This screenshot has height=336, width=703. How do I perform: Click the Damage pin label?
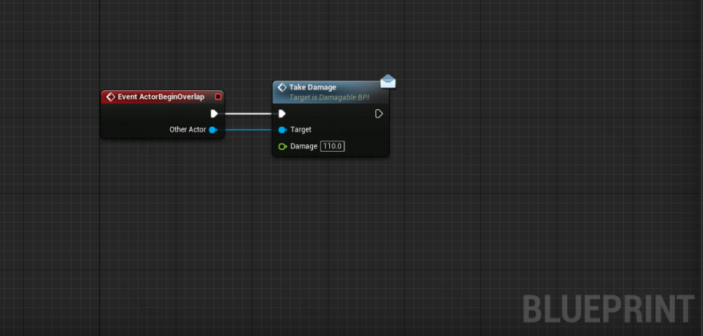pyautogui.click(x=304, y=146)
